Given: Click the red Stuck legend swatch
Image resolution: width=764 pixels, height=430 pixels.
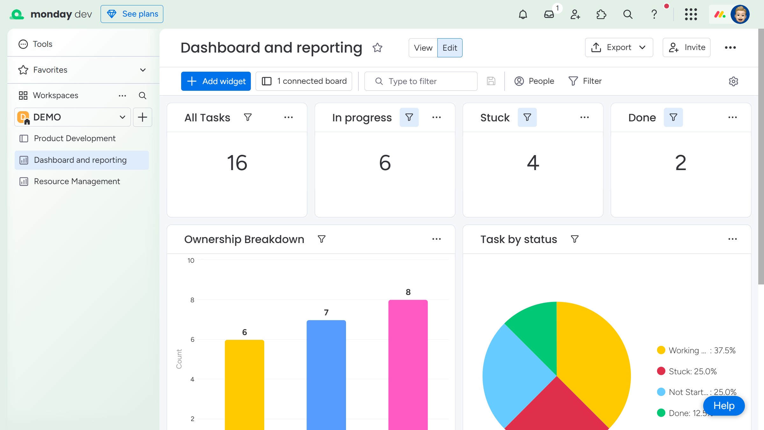Looking at the screenshot, I should tap(661, 371).
